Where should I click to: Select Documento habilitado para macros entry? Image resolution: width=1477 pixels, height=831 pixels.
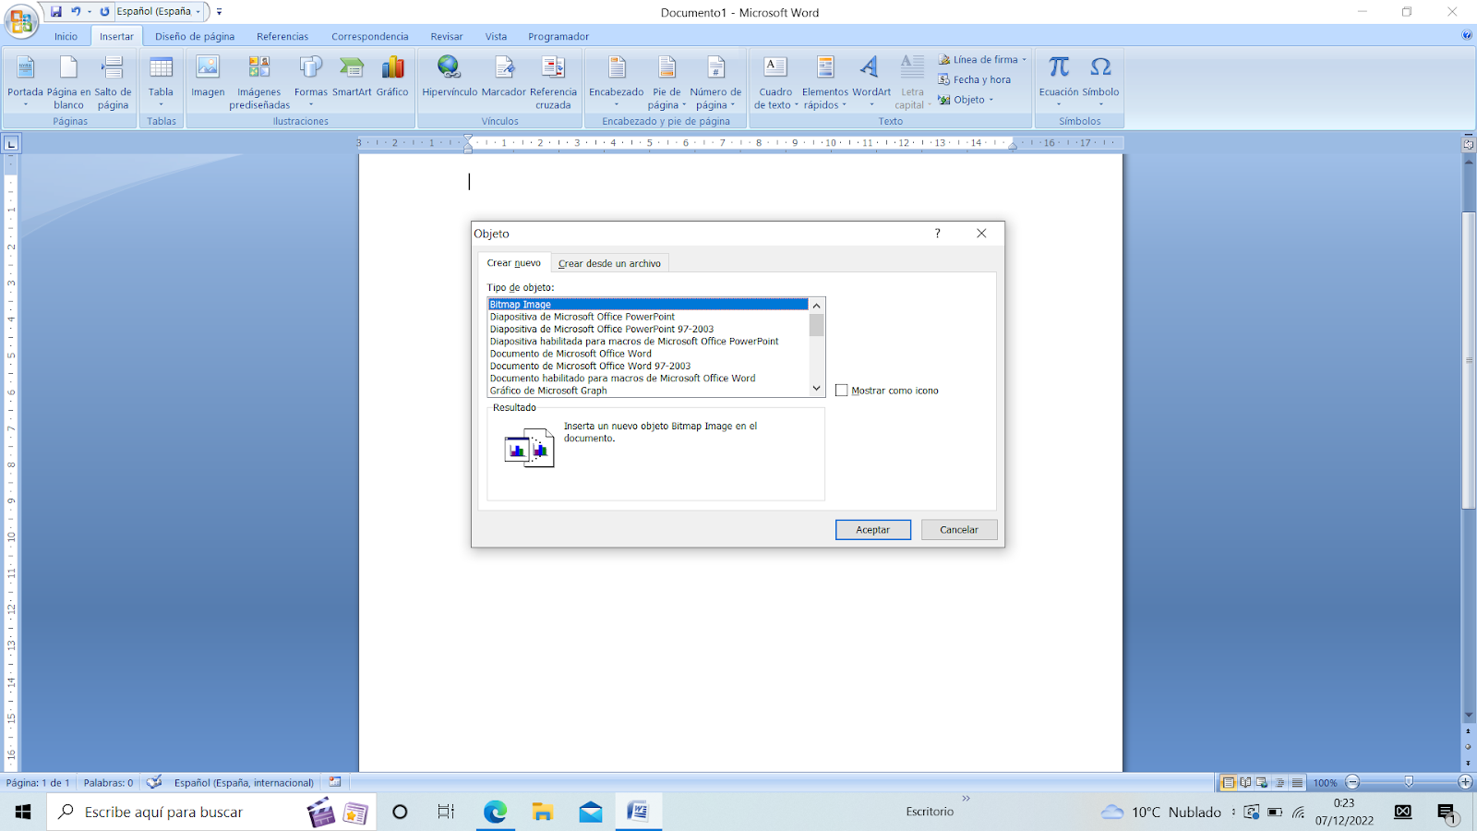(648, 378)
